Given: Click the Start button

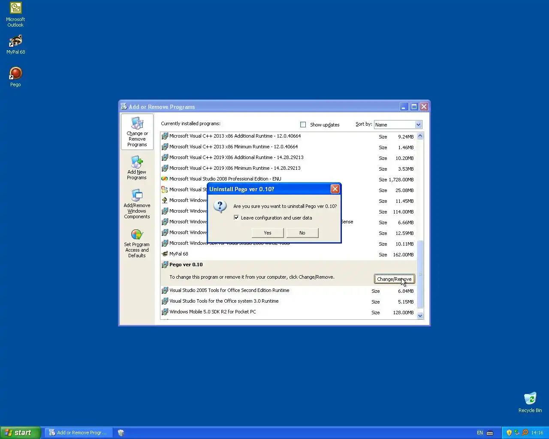Looking at the screenshot, I should 21,433.
